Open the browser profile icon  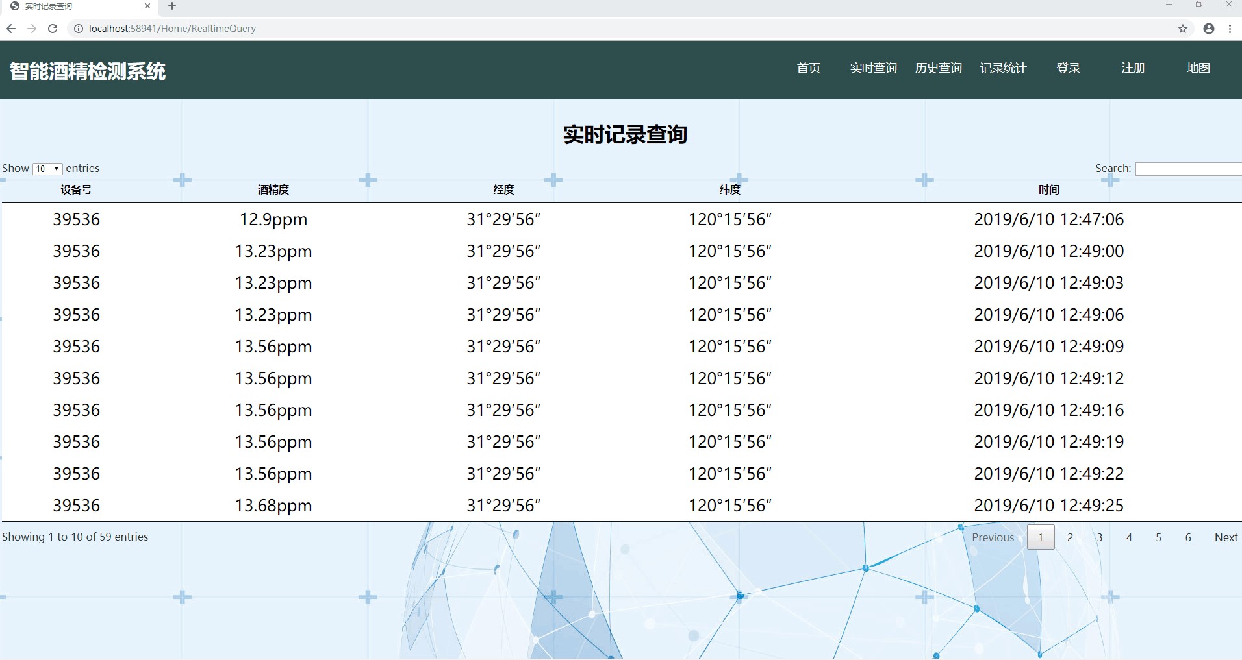[1209, 29]
